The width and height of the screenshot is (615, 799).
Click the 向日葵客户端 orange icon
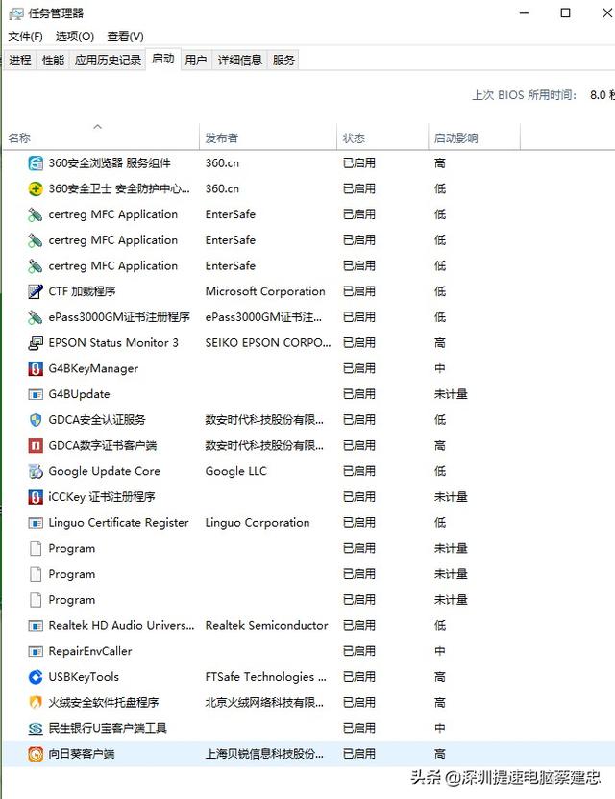[36, 754]
